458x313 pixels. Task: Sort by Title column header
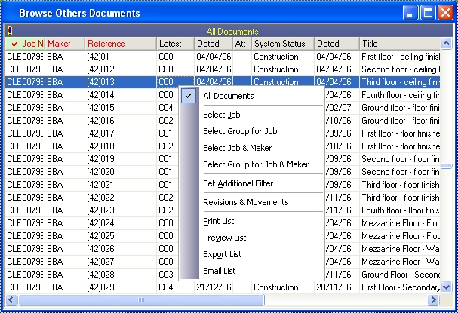(400, 44)
